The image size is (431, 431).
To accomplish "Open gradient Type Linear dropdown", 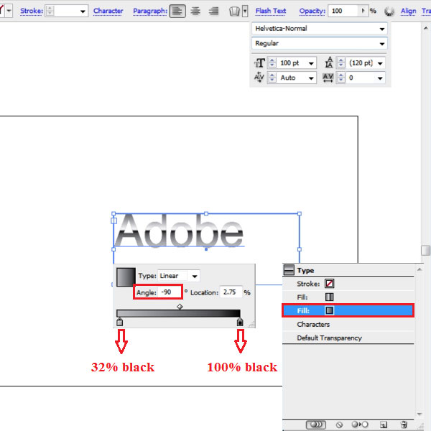I will (195, 277).
